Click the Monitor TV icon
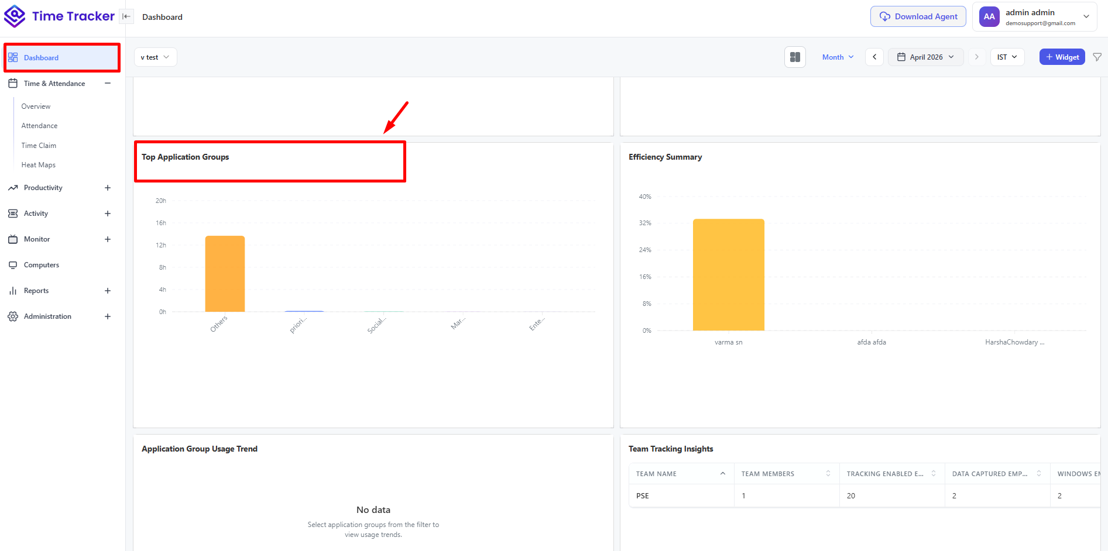1108x551 pixels. (13, 239)
